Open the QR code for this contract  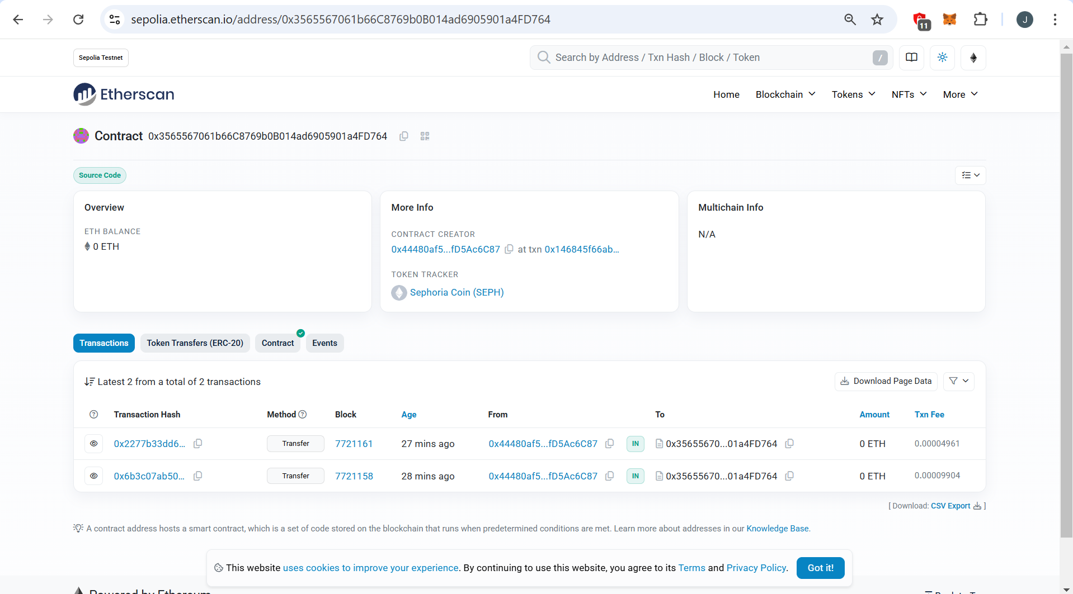pyautogui.click(x=425, y=136)
